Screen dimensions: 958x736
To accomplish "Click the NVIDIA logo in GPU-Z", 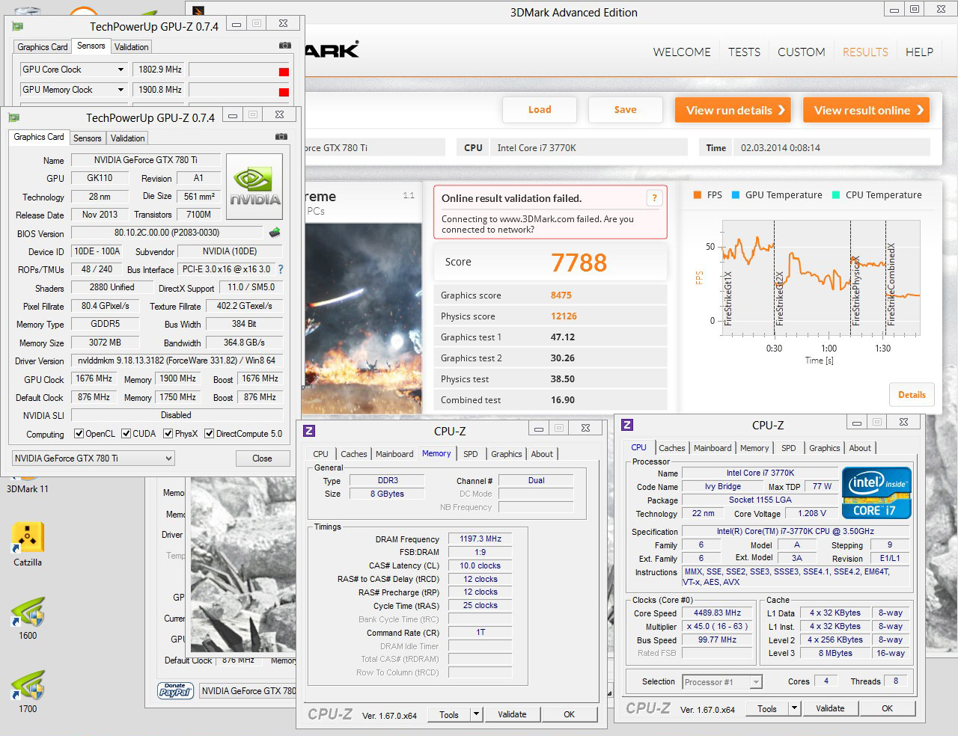I will point(254,186).
